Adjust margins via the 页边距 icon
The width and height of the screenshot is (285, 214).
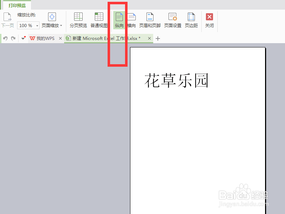[191, 20]
